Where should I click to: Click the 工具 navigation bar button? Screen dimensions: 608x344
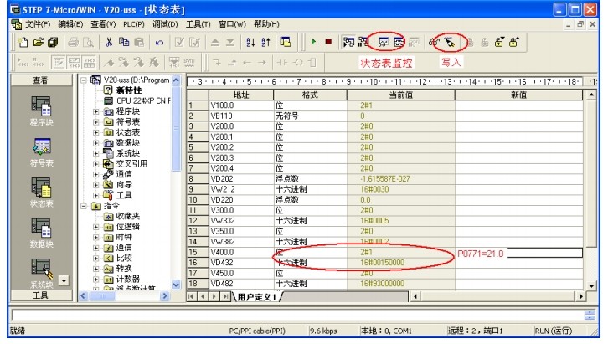pos(41,295)
